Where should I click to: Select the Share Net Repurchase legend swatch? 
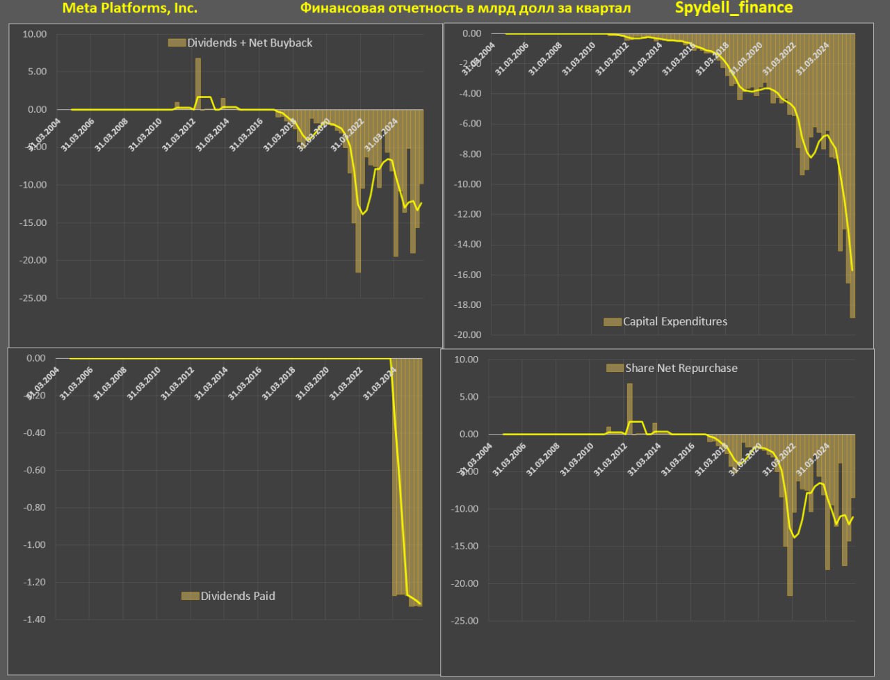pyautogui.click(x=615, y=369)
